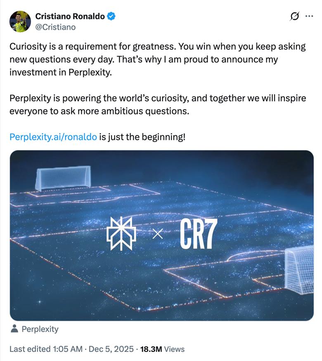The width and height of the screenshot is (322, 361).
Task: Open the tagged Perplexity account label
Action: [x=40, y=329]
